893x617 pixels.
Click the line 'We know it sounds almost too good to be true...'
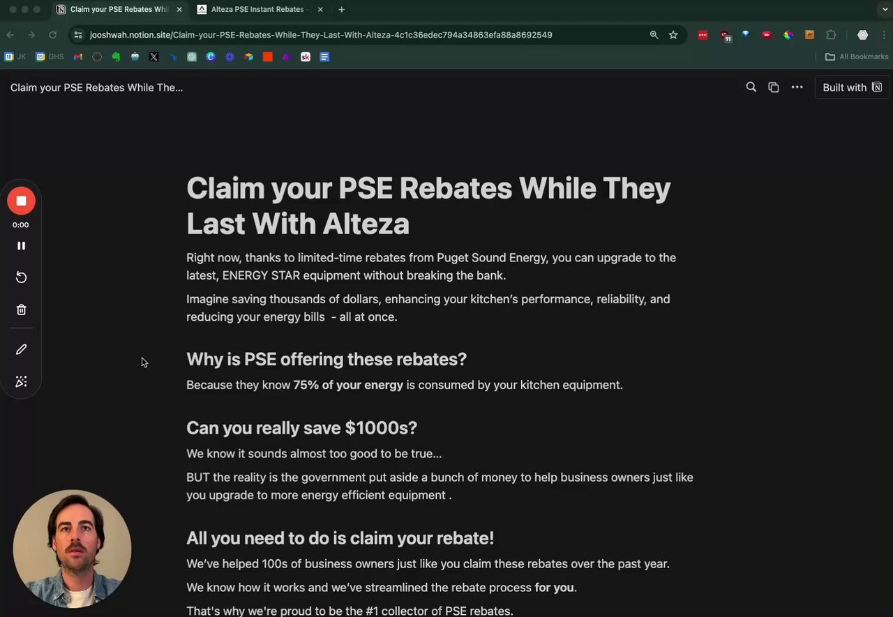click(314, 453)
